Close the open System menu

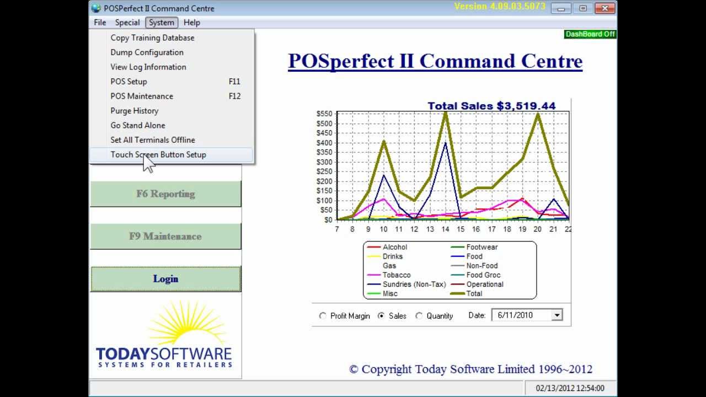(161, 23)
